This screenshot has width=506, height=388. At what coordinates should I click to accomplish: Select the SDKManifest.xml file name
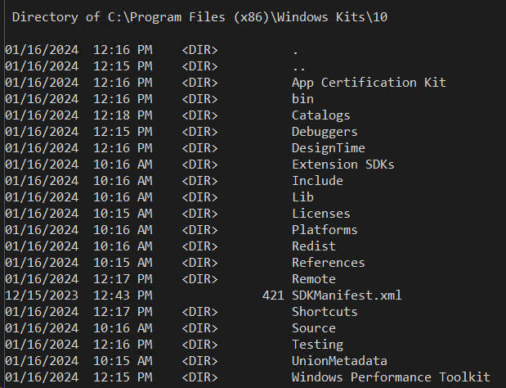pyautogui.click(x=347, y=296)
